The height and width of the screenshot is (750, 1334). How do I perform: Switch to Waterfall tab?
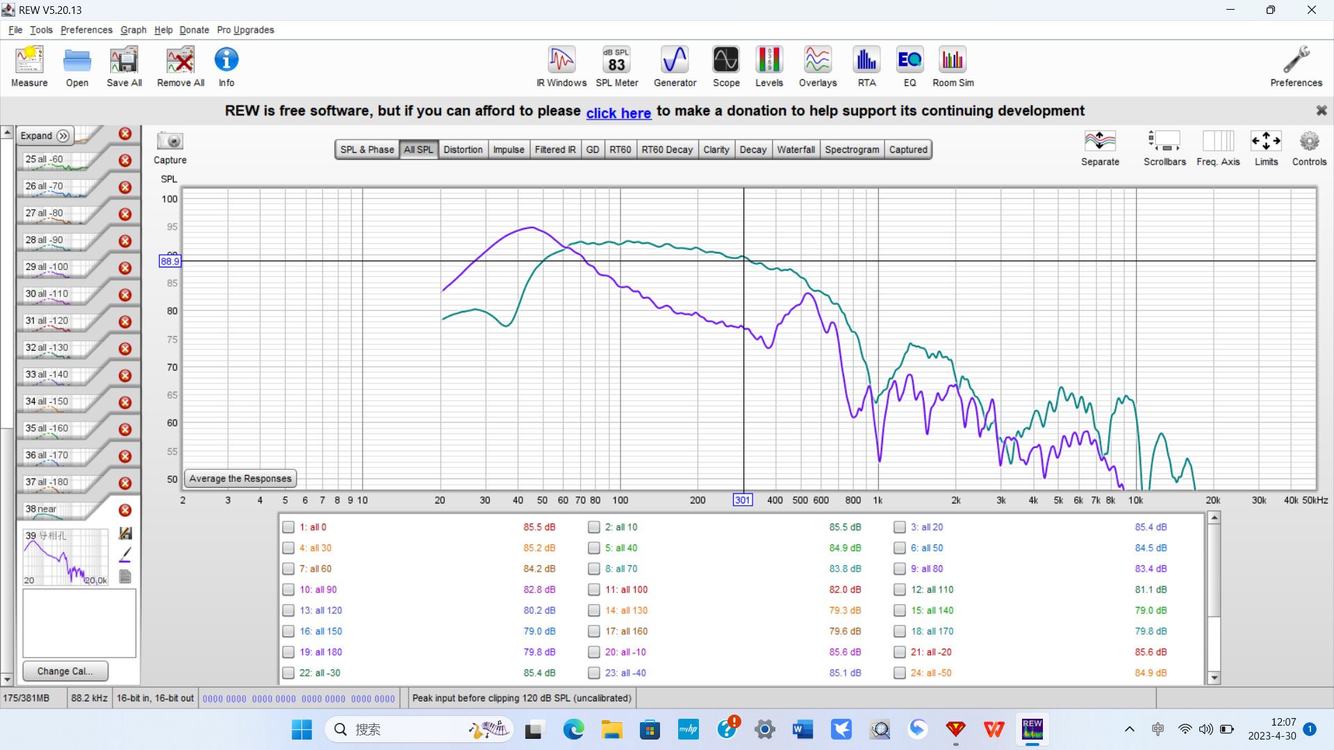point(796,149)
